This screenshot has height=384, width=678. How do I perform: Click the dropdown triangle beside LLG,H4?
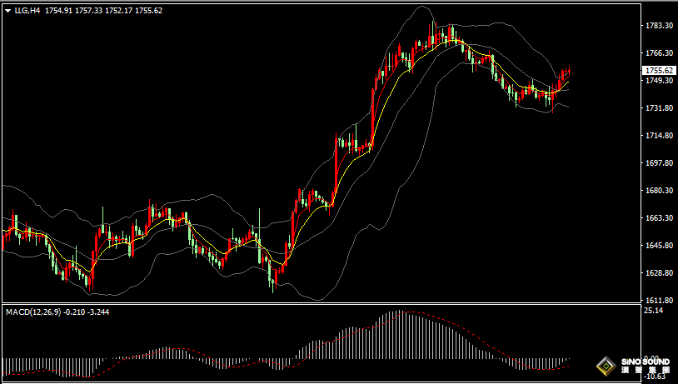tap(7, 10)
